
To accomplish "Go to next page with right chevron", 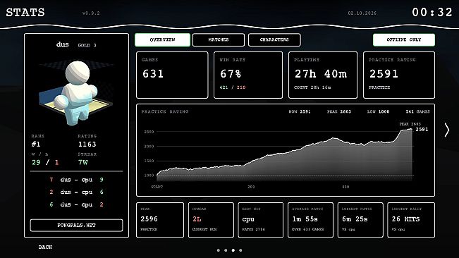I will (447, 130).
